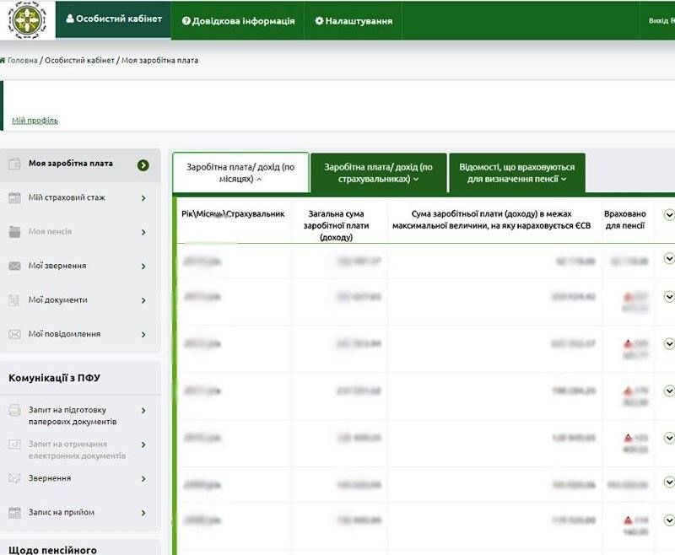Image resolution: width=675 pixels, height=555 pixels.
Task: Click the Pension Fund logo icon
Action: 30,20
